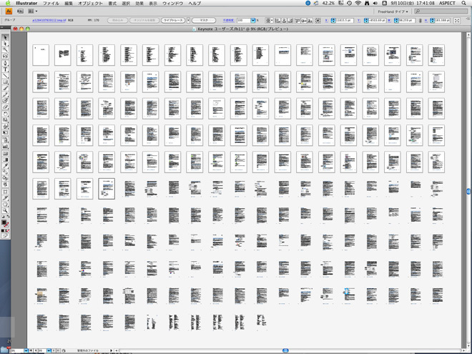Viewport: 472px width, 354px height.
Task: Go to previous artboard arrow
Action: click(x=36, y=350)
